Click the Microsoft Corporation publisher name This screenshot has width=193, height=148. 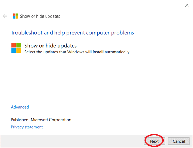click(x=51, y=120)
